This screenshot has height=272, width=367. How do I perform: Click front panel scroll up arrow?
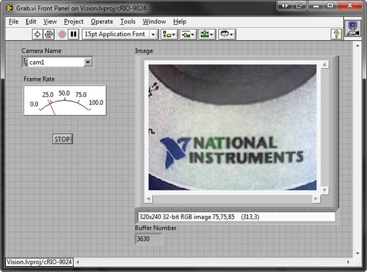pyautogui.click(x=358, y=46)
